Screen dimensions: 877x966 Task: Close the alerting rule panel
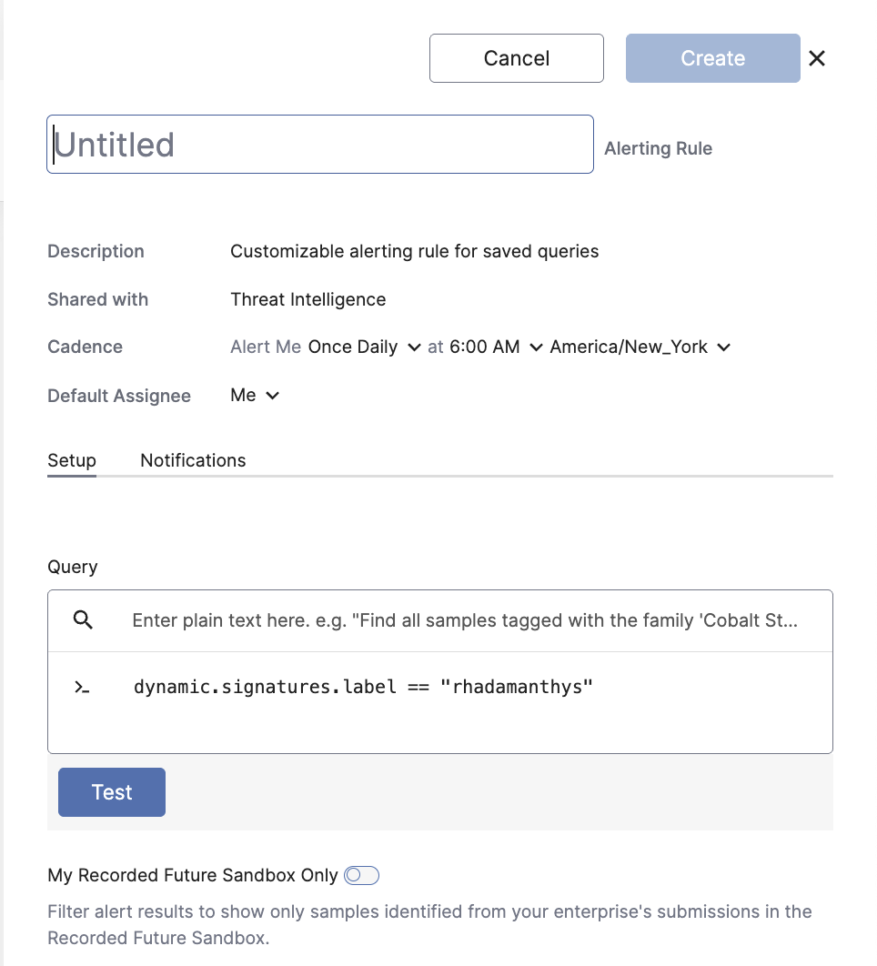817,58
